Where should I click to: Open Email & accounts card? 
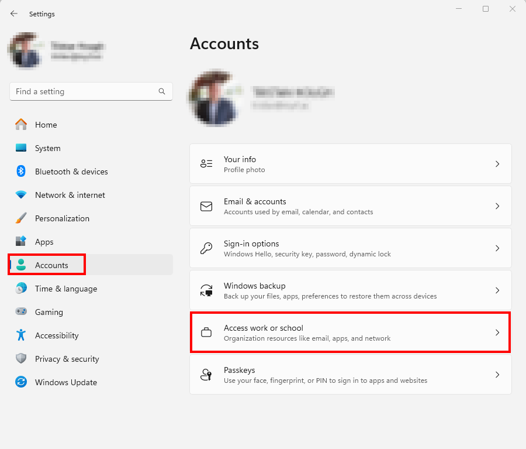(x=351, y=206)
